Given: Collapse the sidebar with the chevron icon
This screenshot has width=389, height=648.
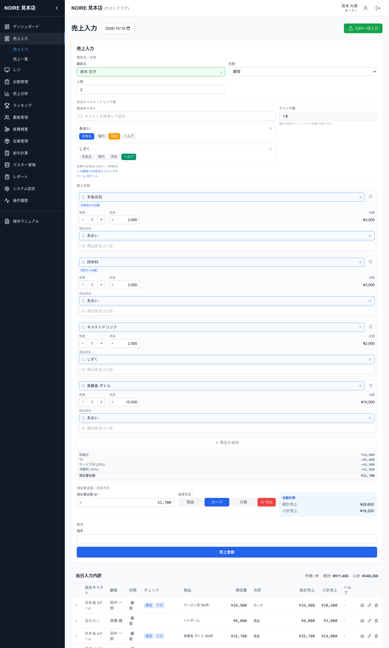Looking at the screenshot, I should (57, 8).
